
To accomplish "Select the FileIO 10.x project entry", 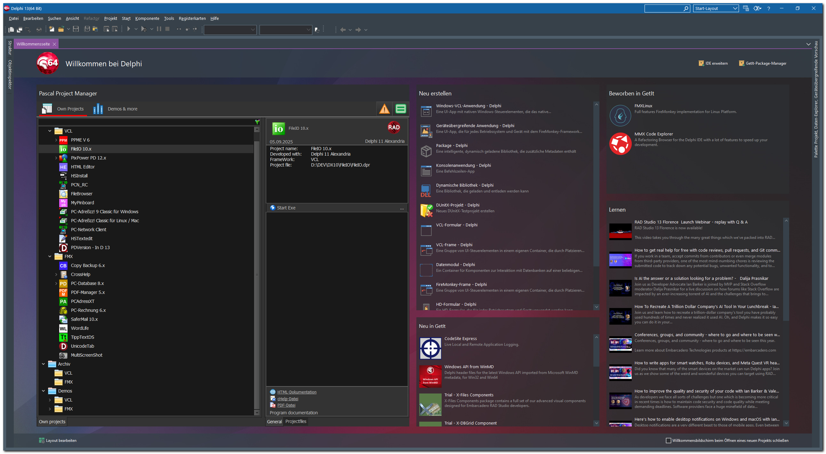I will pos(81,149).
